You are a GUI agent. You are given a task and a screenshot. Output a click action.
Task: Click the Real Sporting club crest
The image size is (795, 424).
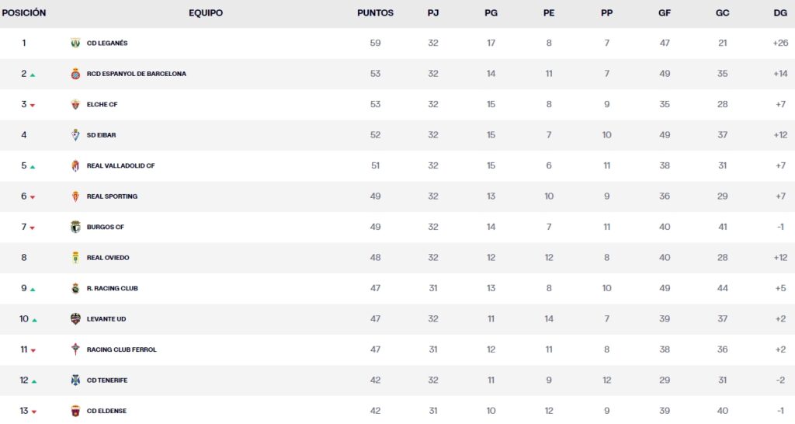(75, 196)
